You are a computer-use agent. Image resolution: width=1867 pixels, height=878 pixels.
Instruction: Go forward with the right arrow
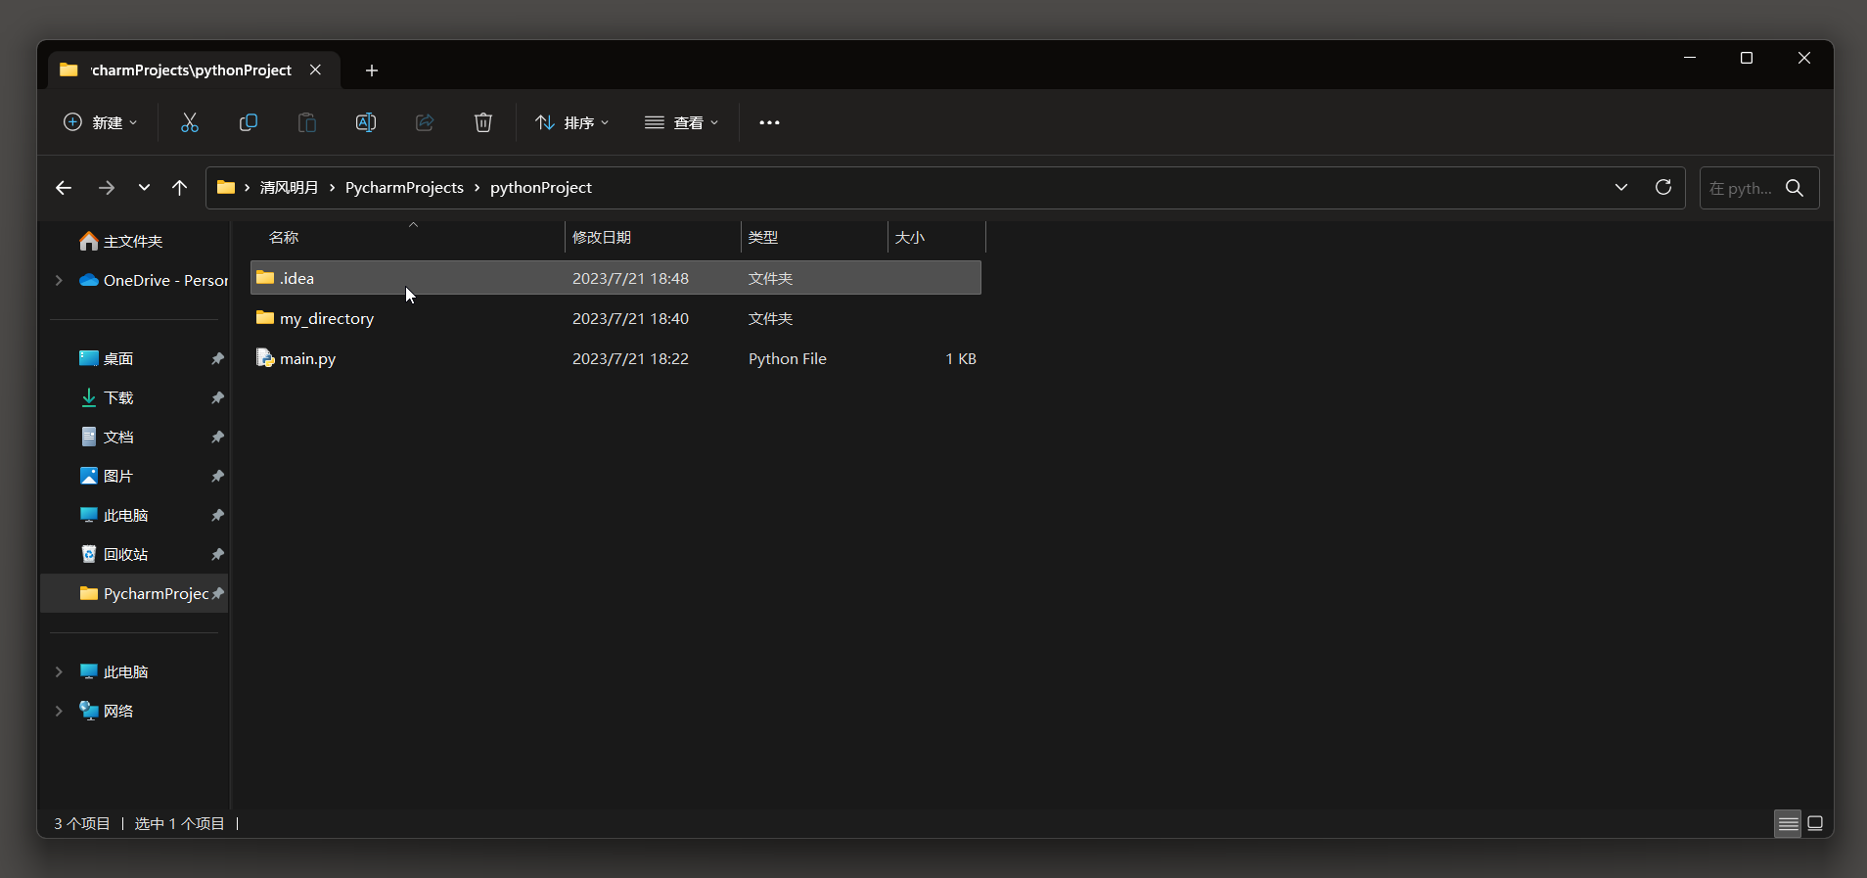[x=107, y=188]
